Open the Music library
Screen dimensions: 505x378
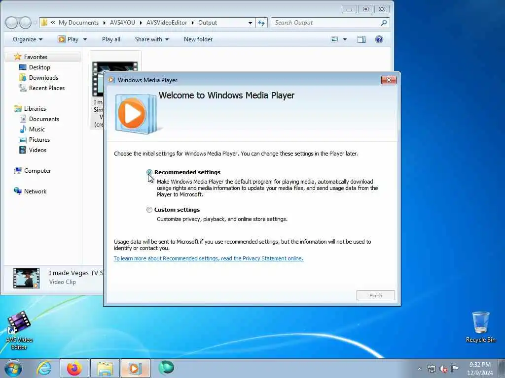coord(36,129)
